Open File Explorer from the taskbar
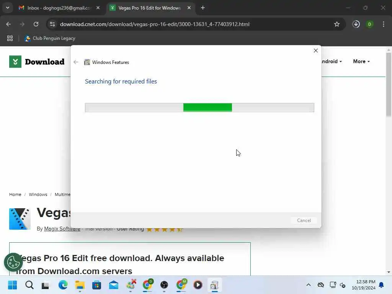This screenshot has height=294, width=392. pos(80,285)
